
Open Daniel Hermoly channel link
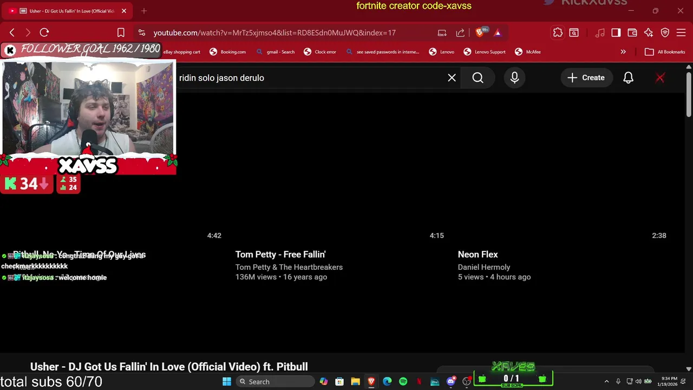pos(484,267)
